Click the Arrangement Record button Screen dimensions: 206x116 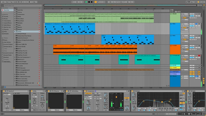(x=92, y=2)
